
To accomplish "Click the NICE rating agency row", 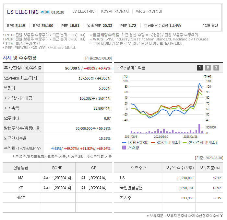I will click(57, 198).
